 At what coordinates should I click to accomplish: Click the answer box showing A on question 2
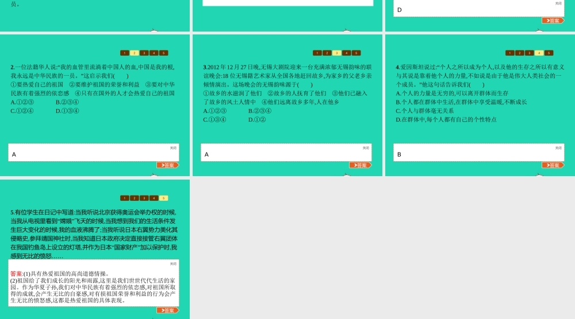(94, 153)
